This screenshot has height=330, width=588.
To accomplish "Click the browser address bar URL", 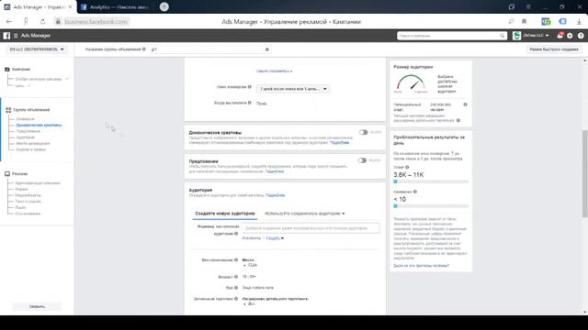I will 96,22.
